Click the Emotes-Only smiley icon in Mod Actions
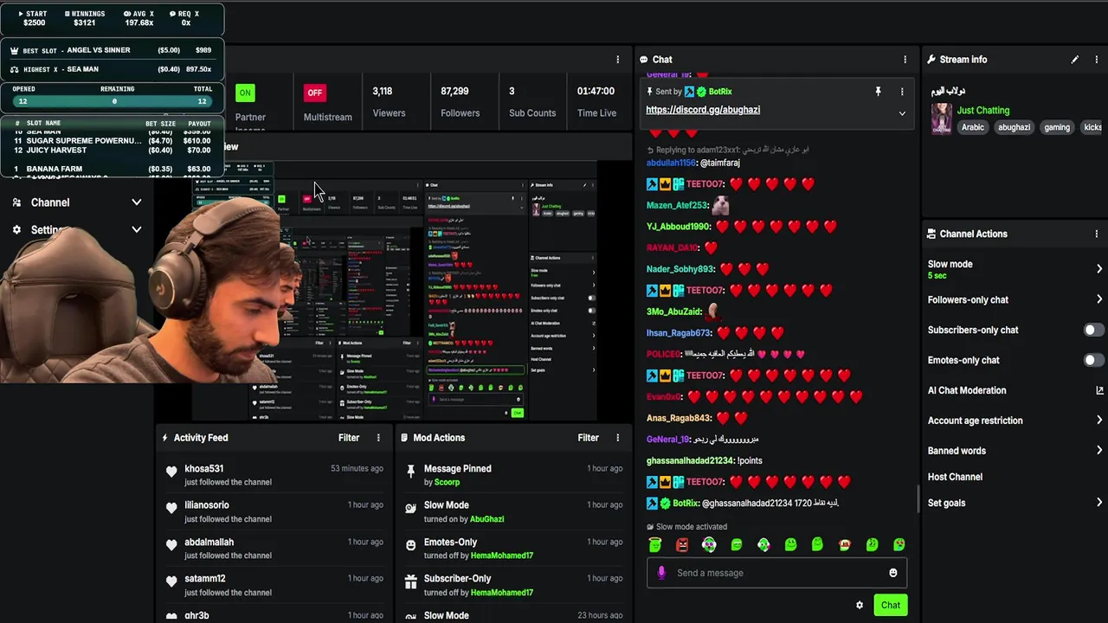1108x623 pixels. (x=410, y=545)
